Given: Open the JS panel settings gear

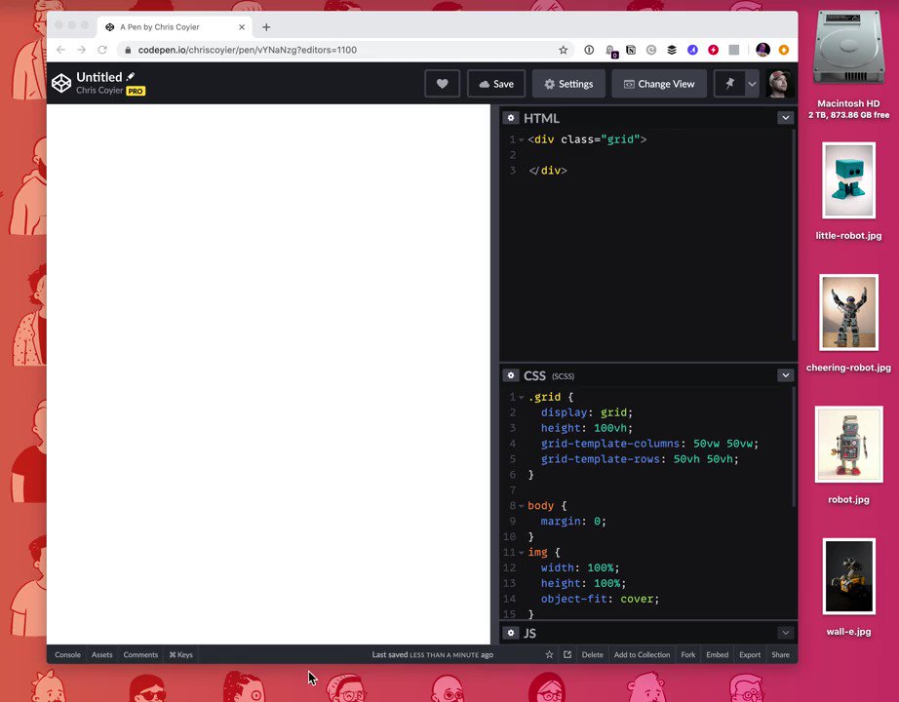Looking at the screenshot, I should coord(510,633).
